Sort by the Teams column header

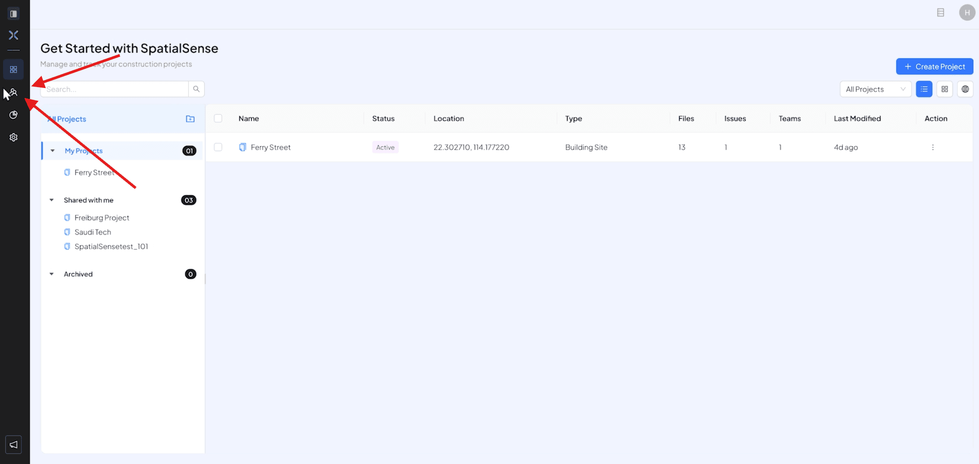click(x=789, y=118)
